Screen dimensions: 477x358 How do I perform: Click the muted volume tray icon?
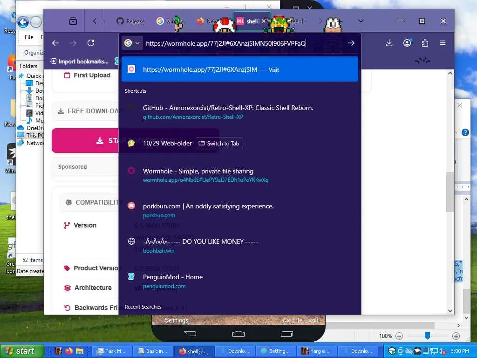[x=442, y=351]
